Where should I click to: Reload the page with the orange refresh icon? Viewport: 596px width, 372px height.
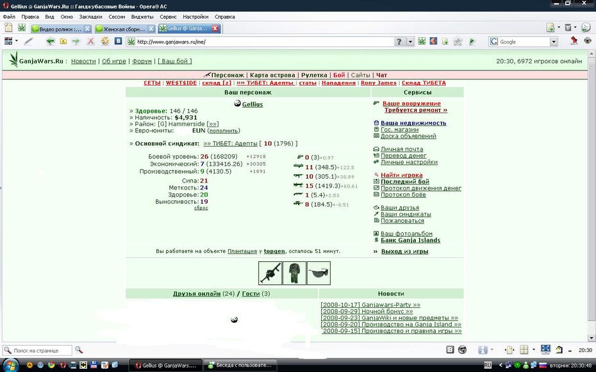[x=105, y=41]
